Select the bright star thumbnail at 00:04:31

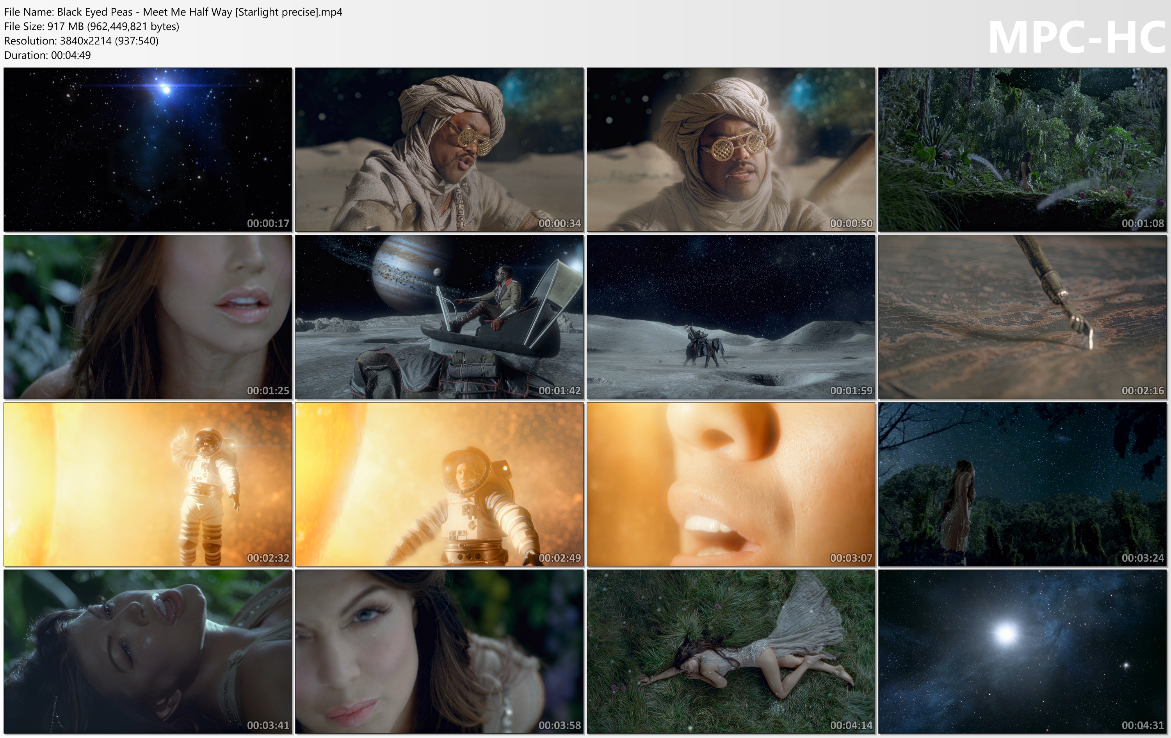click(1023, 651)
